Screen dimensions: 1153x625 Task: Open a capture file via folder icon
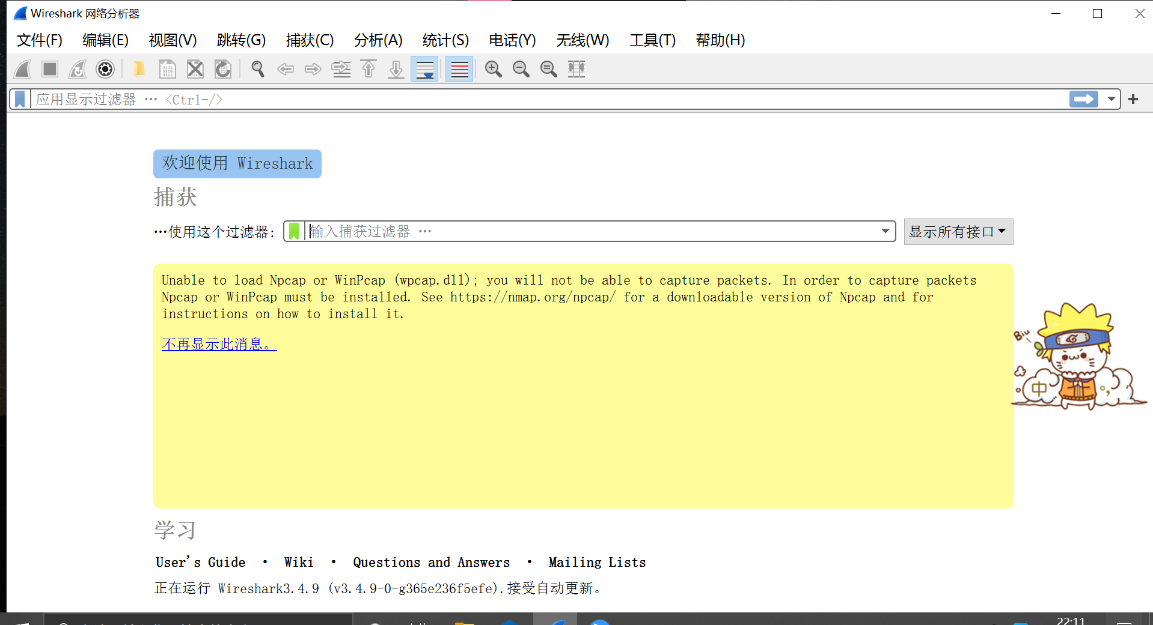coord(139,68)
